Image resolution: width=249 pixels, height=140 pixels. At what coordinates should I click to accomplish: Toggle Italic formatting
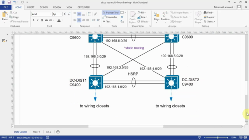click(x=38, y=20)
